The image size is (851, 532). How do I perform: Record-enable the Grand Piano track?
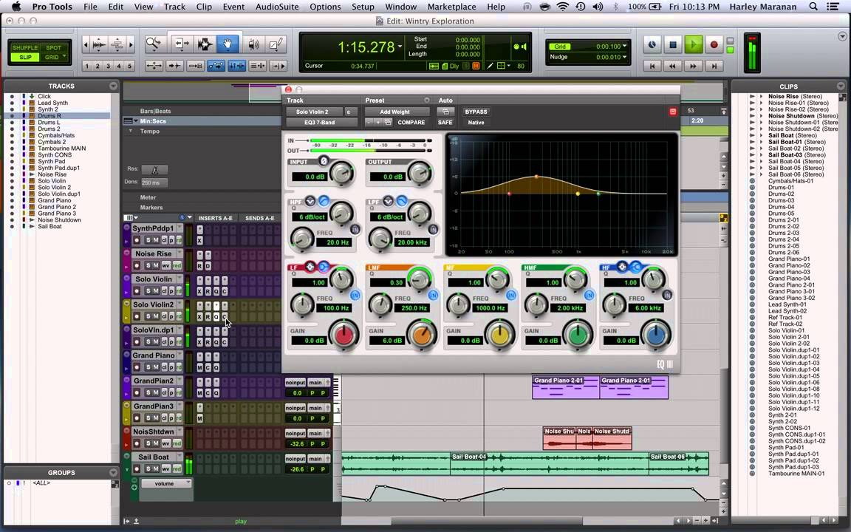tap(137, 367)
